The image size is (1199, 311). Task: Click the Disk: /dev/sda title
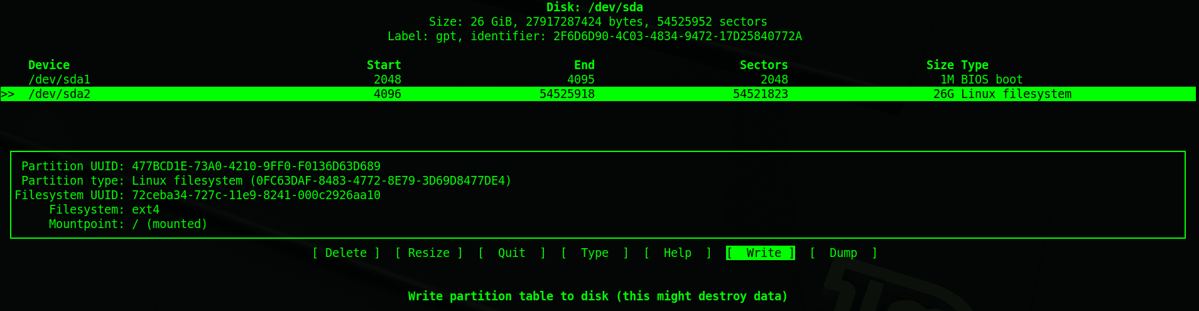pyautogui.click(x=594, y=8)
